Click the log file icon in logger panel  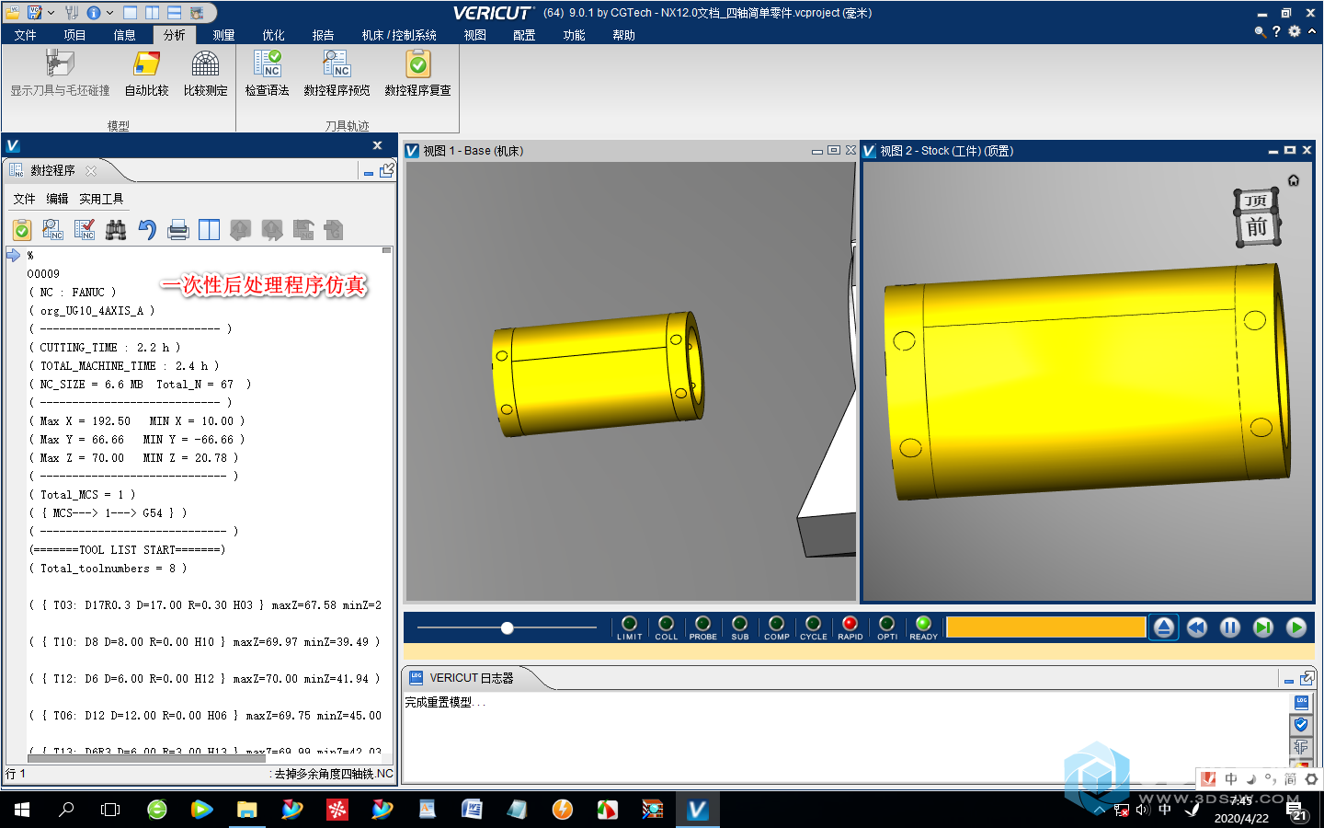(1301, 703)
